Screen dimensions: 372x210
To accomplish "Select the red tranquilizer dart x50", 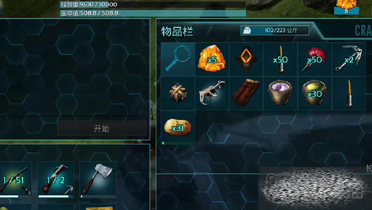I will tap(315, 59).
